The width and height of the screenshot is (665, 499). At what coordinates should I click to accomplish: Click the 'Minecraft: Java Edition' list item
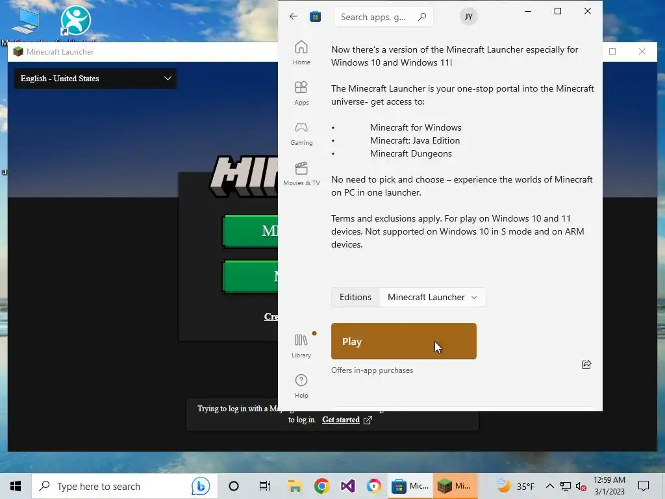[x=415, y=140]
